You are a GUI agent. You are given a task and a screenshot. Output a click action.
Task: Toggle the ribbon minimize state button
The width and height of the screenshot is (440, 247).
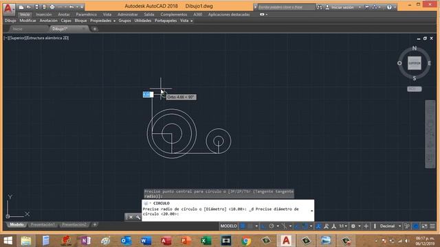click(x=262, y=14)
